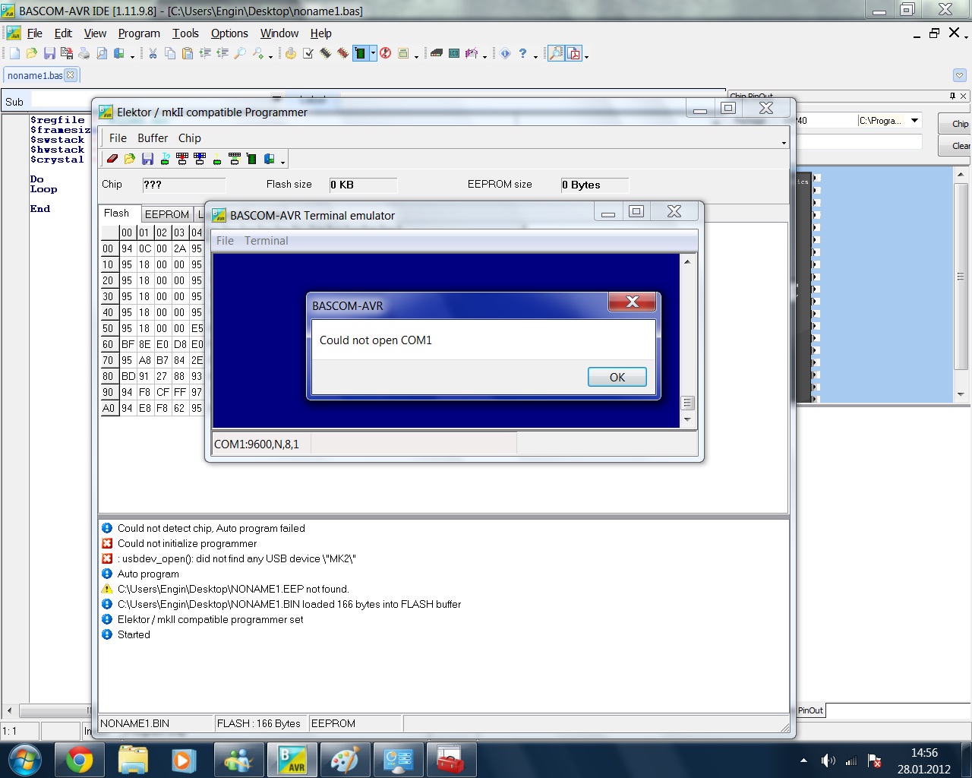Close the BASCOM-AVR error dialog with X
972x778 pixels.
632,302
